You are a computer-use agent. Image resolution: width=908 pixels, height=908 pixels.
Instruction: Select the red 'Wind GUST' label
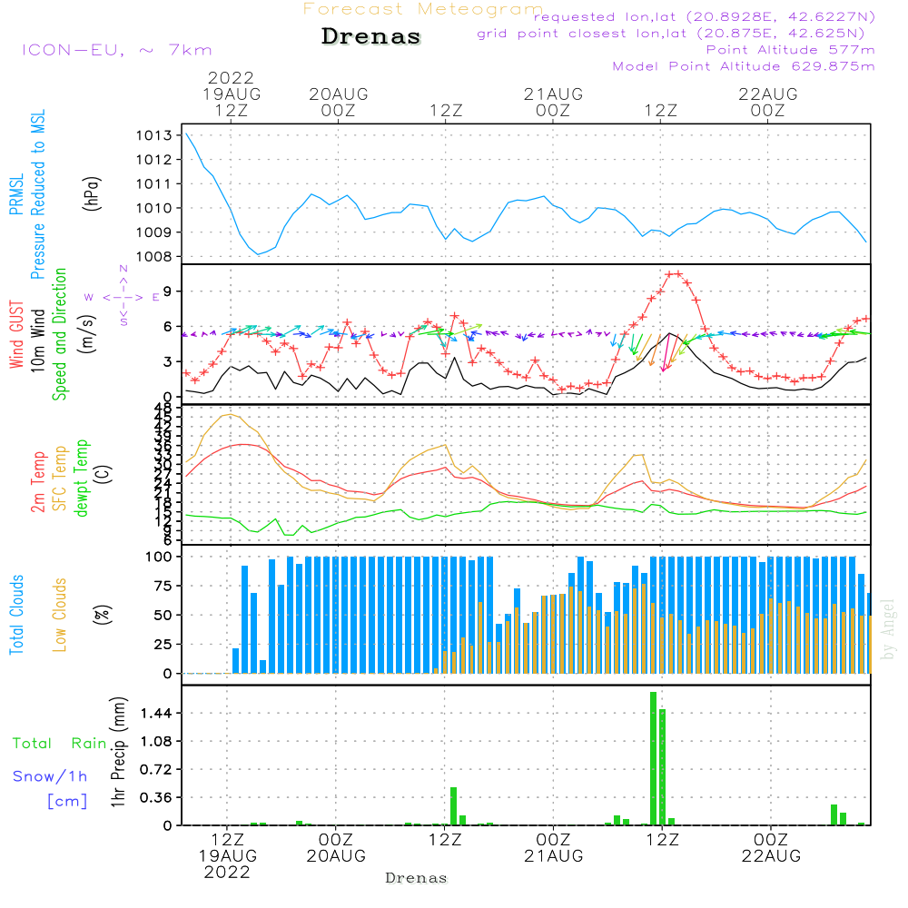pyautogui.click(x=16, y=334)
